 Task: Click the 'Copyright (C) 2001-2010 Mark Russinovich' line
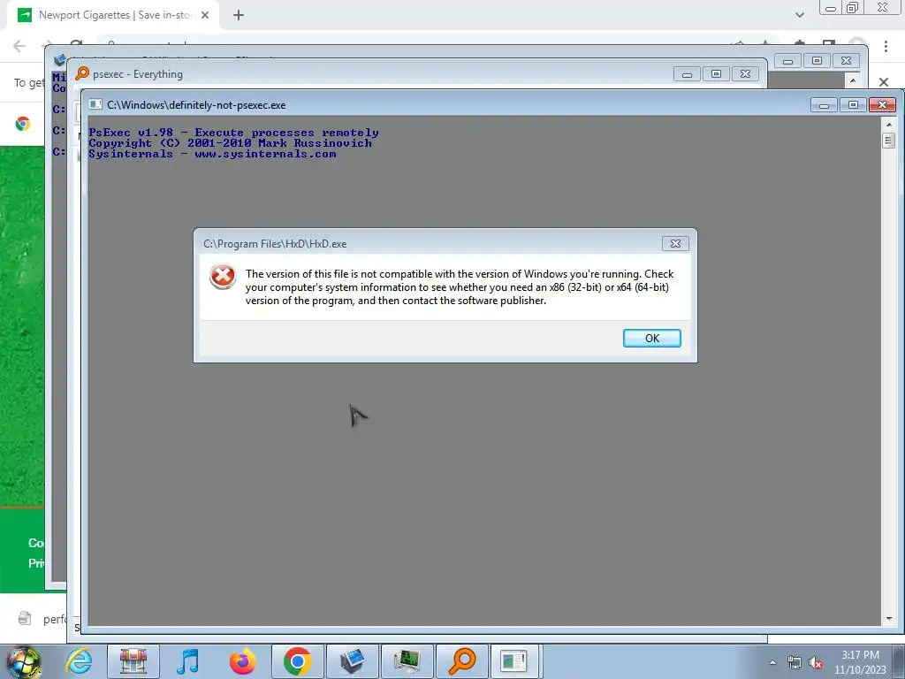(x=231, y=143)
